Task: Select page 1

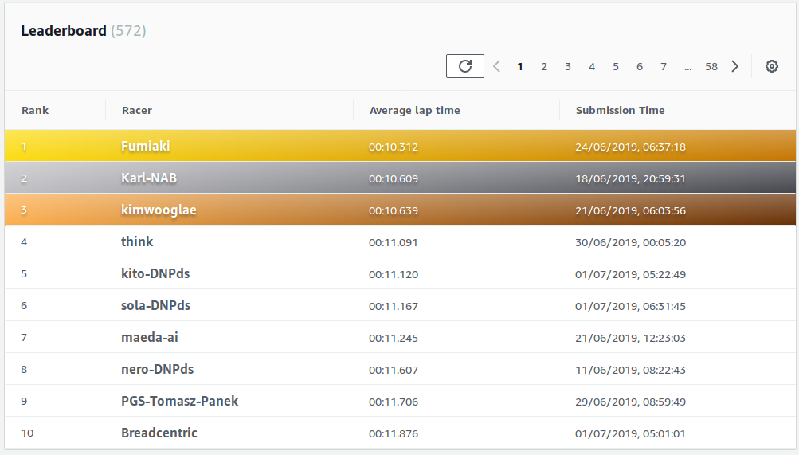Action: [519, 67]
